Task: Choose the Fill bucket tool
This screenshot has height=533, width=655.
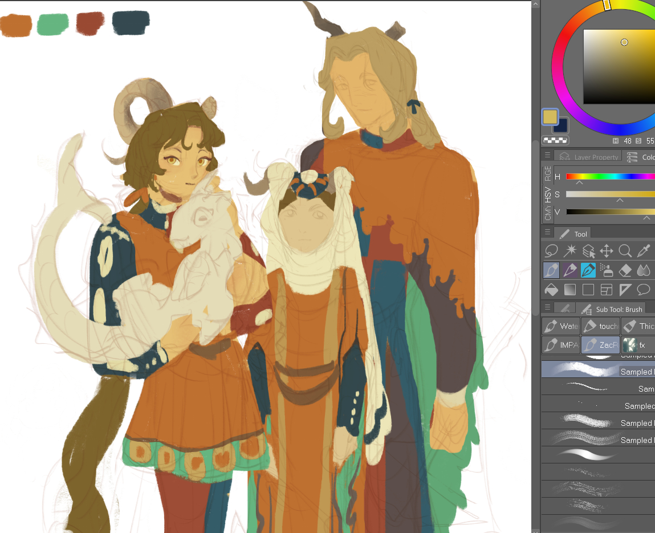Action: (x=551, y=290)
